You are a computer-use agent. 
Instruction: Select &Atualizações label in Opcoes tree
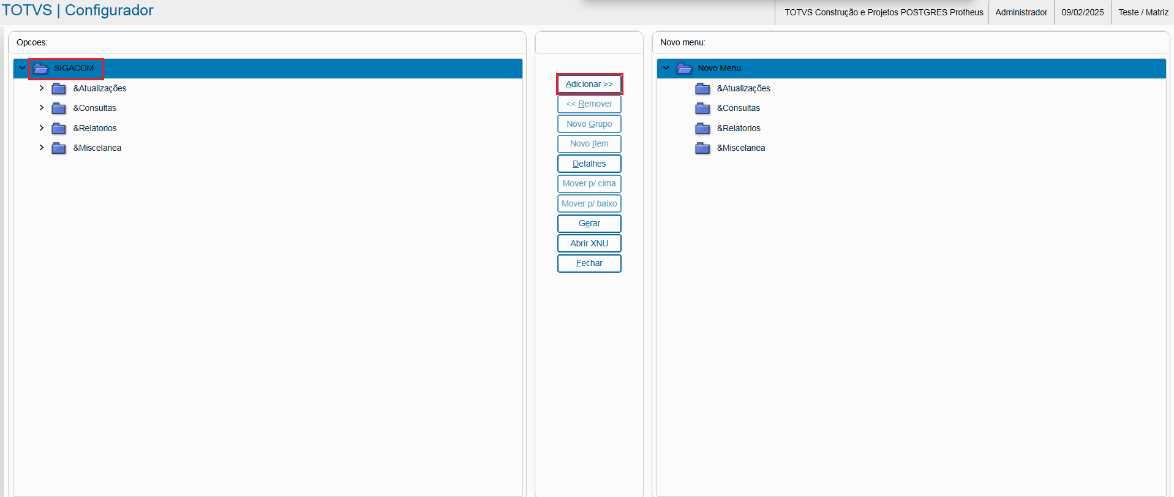tap(100, 88)
